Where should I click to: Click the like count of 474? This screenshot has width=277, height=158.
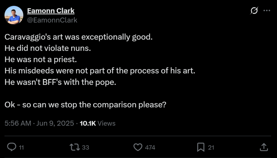[x=150, y=147]
